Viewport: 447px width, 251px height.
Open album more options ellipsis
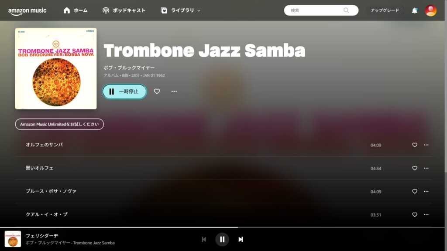(174, 92)
